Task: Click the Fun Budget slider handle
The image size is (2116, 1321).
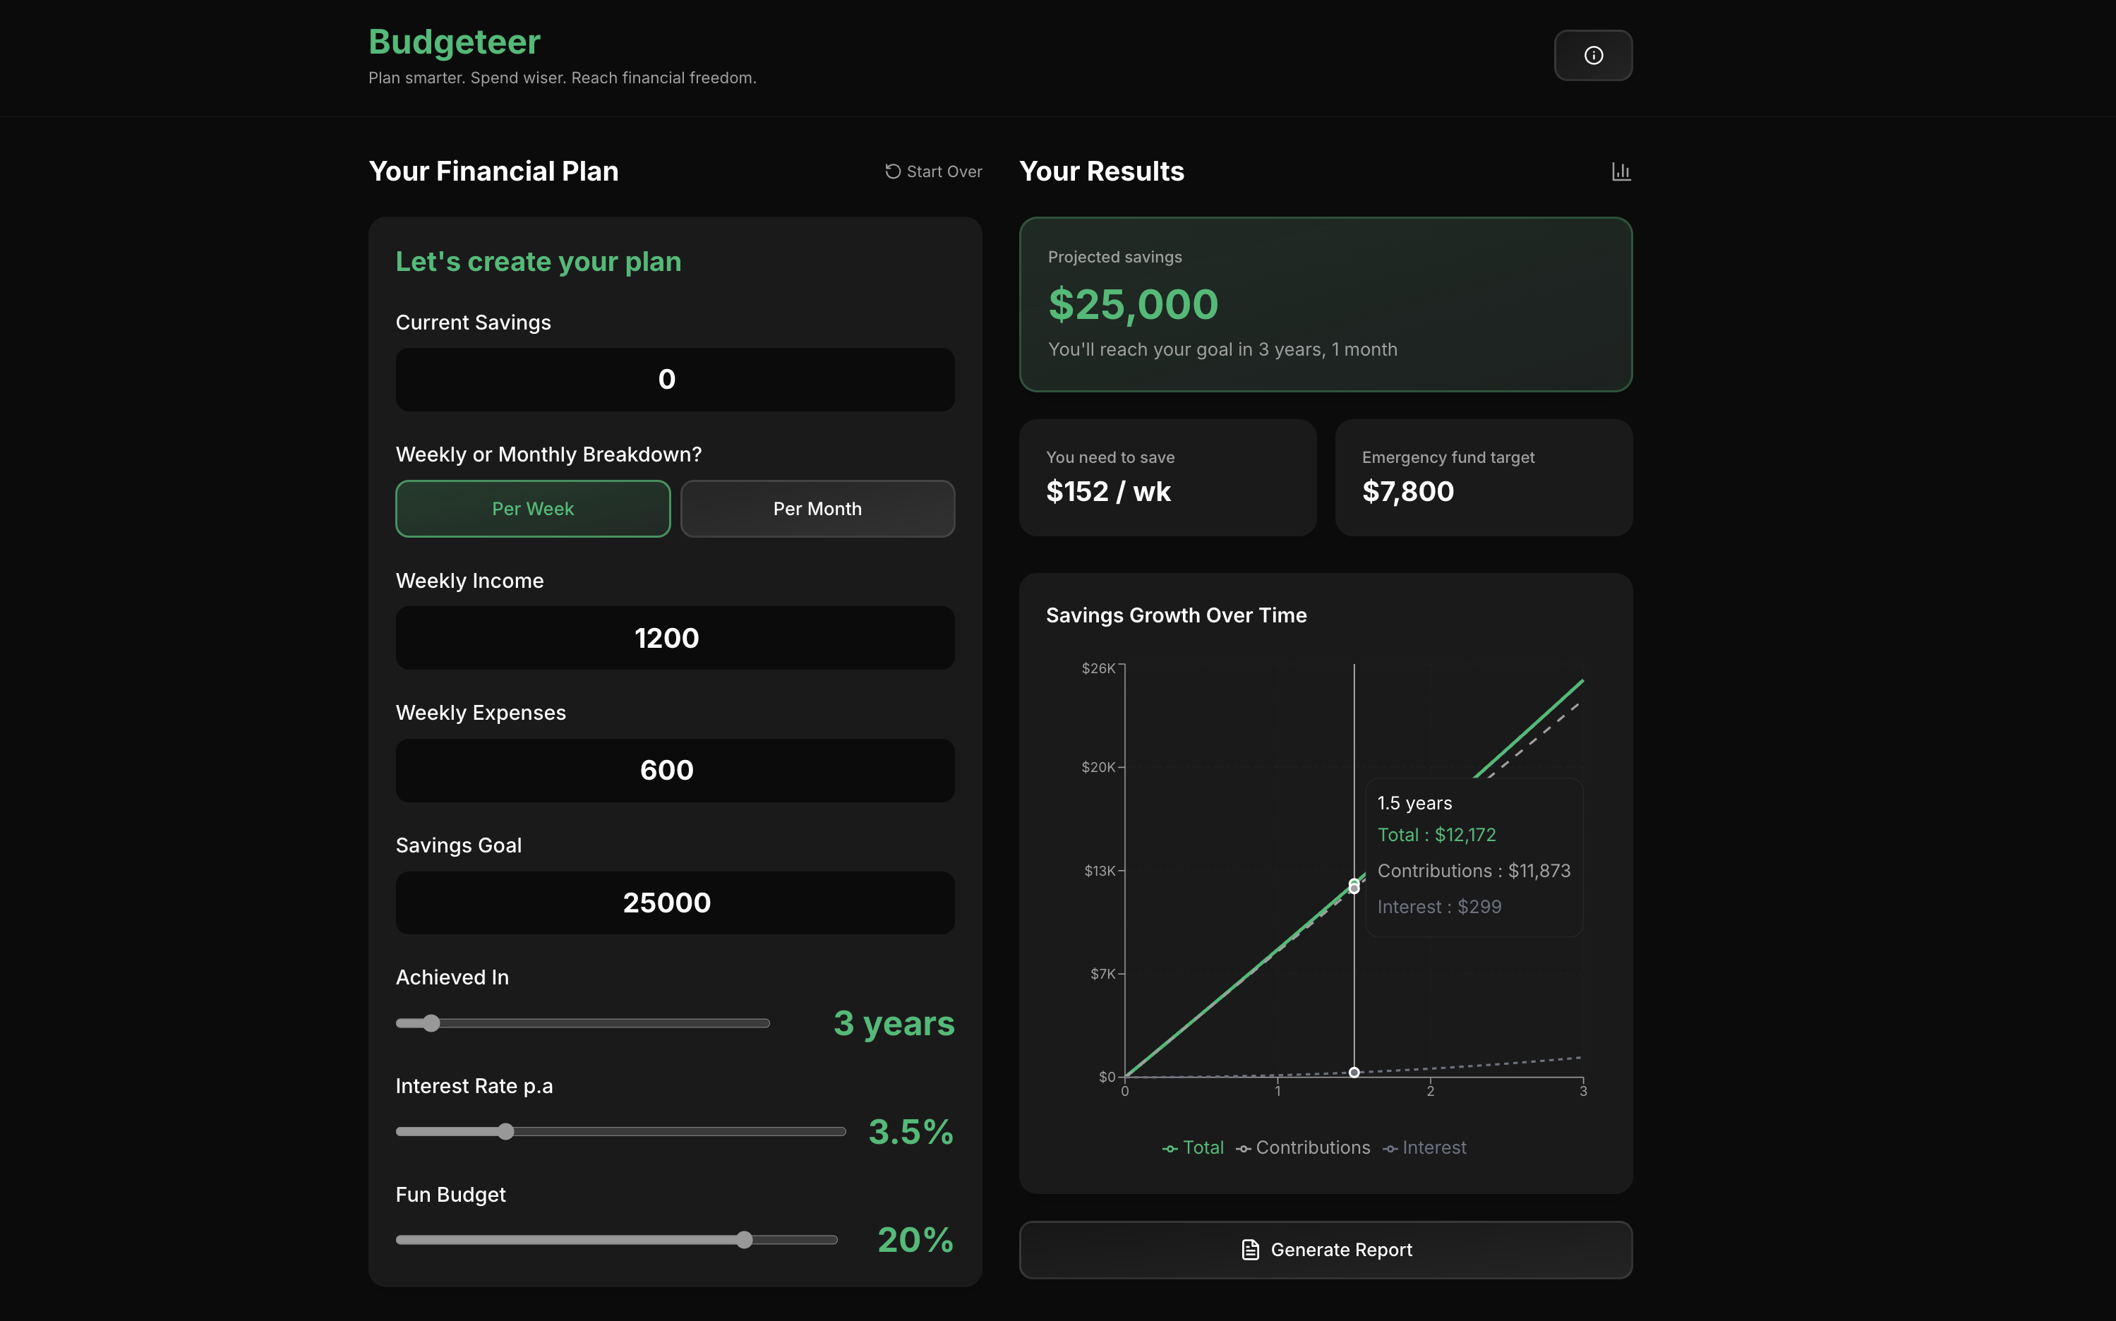Action: click(x=745, y=1240)
